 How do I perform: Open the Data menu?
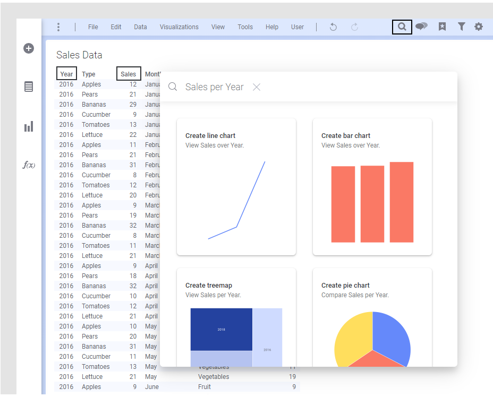click(140, 27)
